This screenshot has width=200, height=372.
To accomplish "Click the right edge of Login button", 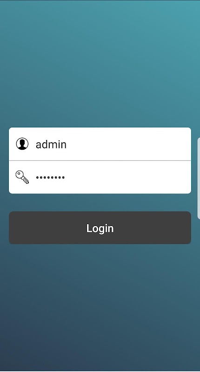I will [189, 228].
